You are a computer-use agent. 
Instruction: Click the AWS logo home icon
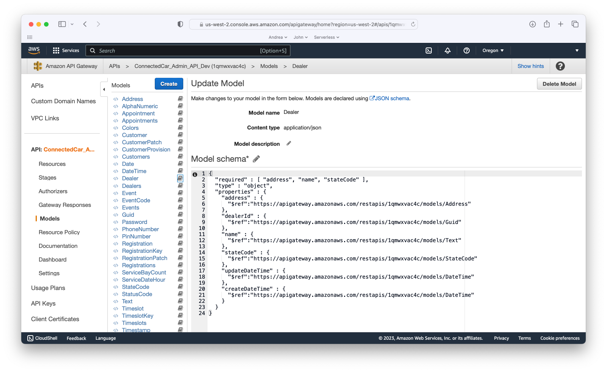click(34, 50)
